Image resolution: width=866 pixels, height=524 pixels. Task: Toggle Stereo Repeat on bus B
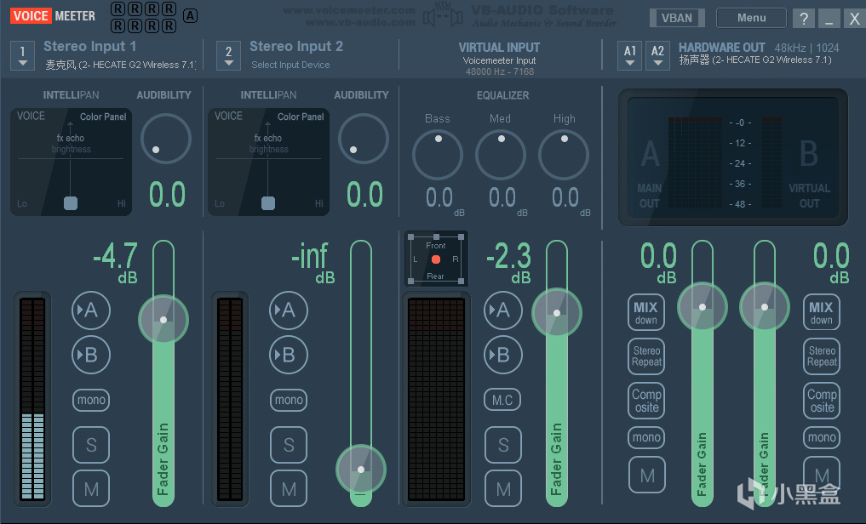click(822, 356)
